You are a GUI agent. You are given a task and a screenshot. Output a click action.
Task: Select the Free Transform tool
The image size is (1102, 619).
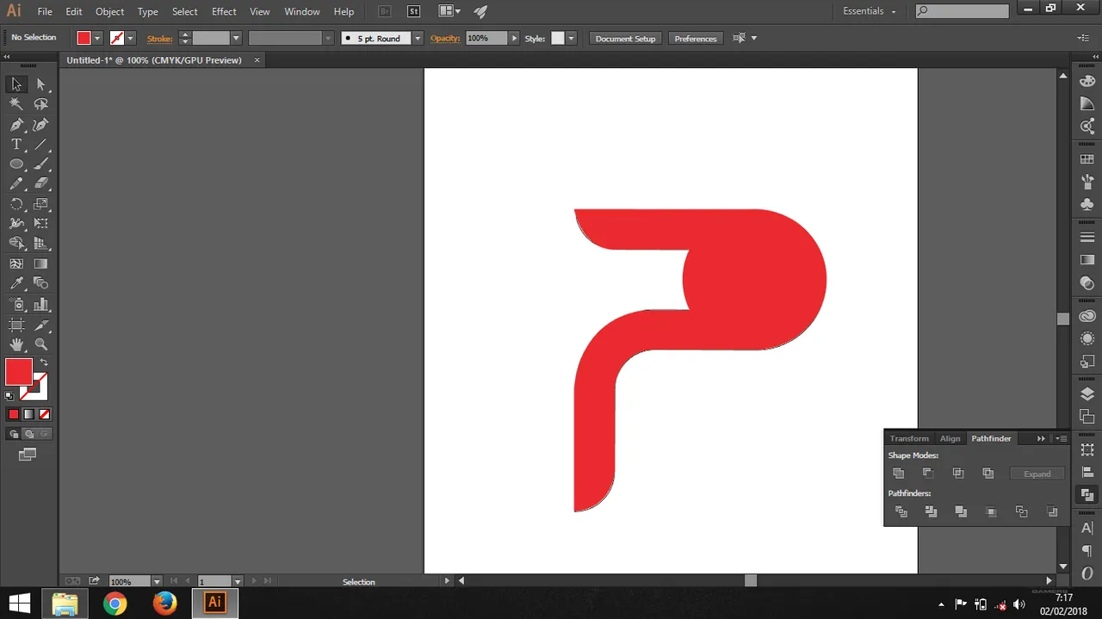(x=40, y=224)
